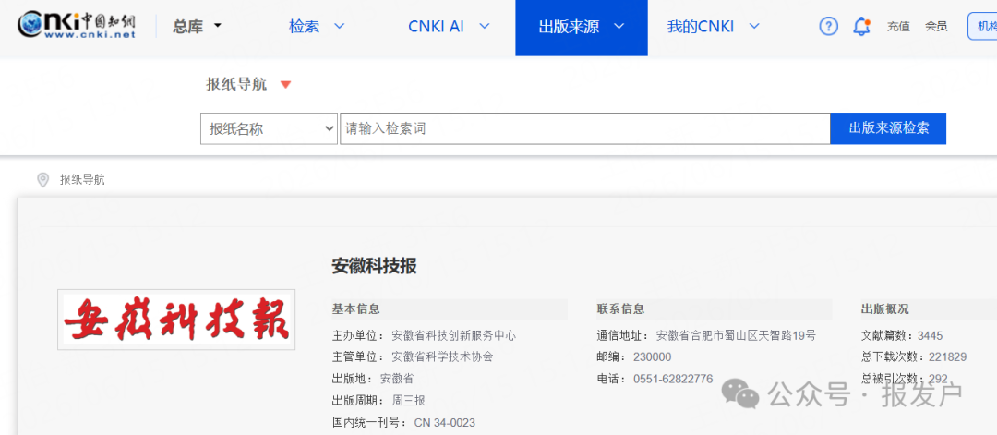Click the 会员 link
The width and height of the screenshot is (997, 435).
(936, 26)
